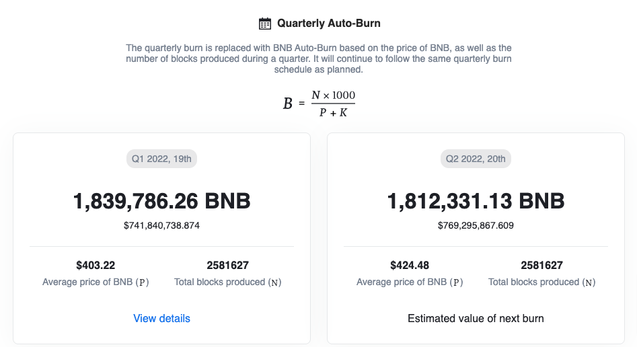Click Total blocks produced label in Q1 card

coord(227,282)
